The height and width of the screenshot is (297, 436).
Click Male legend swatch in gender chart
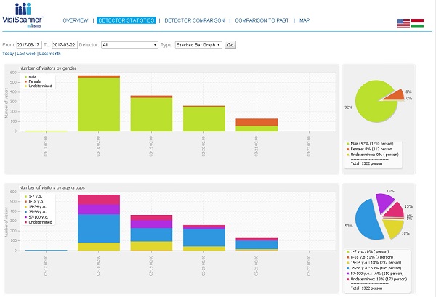tap(26, 77)
